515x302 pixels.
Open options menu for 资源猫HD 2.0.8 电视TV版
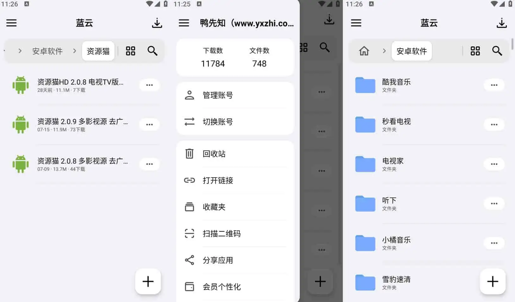tap(149, 85)
